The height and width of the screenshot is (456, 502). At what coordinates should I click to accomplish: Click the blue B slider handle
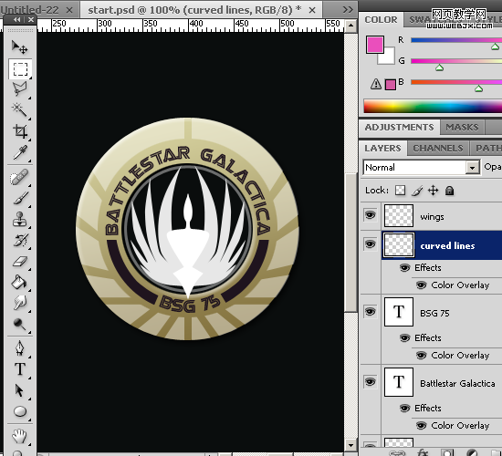tap(478, 88)
